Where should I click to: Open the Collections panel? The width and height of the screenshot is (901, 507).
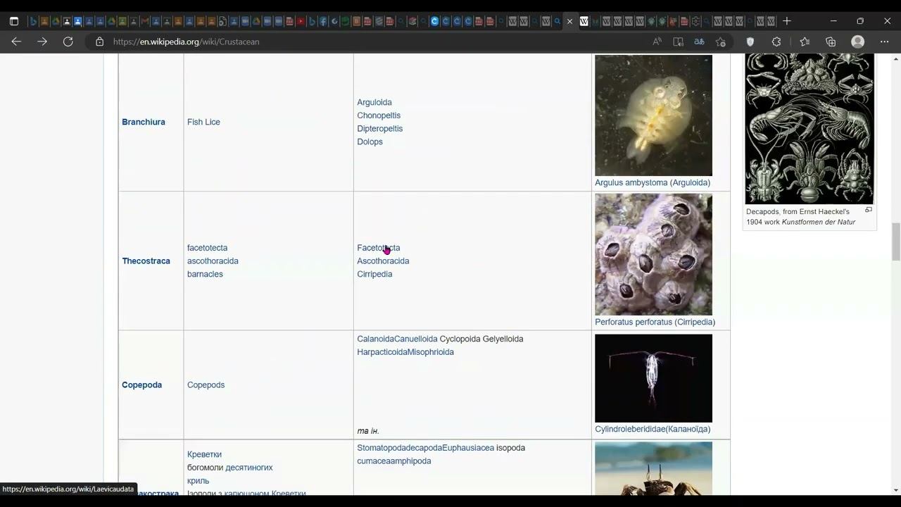831,42
